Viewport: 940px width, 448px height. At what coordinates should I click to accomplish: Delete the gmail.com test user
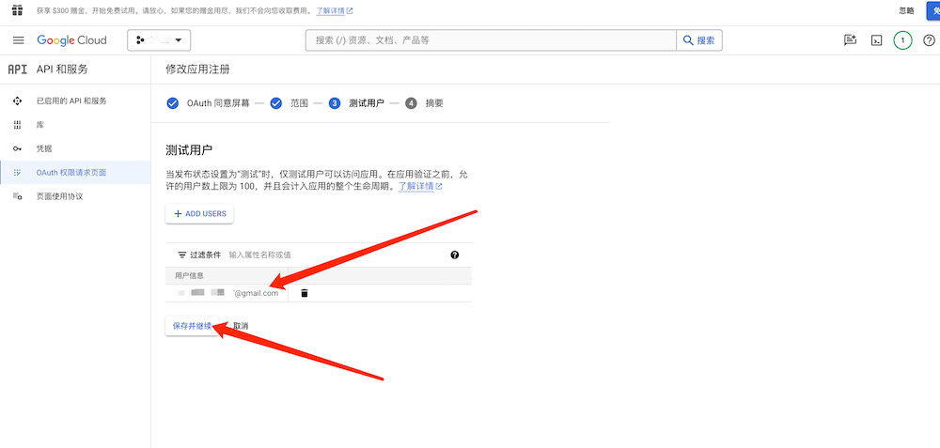(305, 293)
